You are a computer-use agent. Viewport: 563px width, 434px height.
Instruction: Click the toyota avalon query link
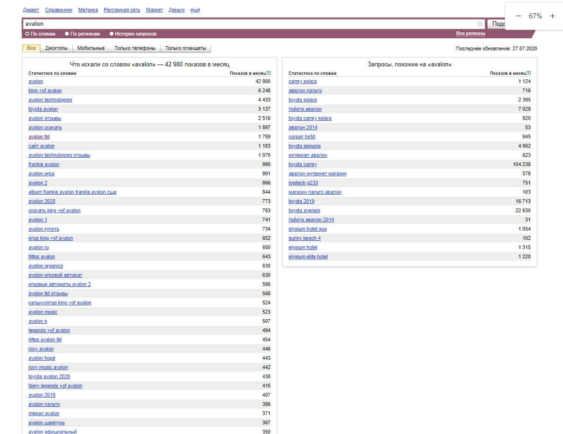pos(43,109)
